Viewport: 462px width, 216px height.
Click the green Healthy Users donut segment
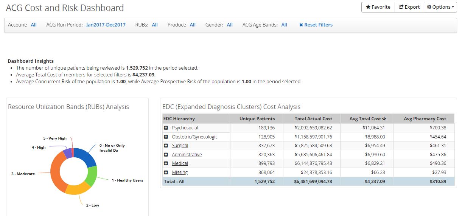(91, 176)
